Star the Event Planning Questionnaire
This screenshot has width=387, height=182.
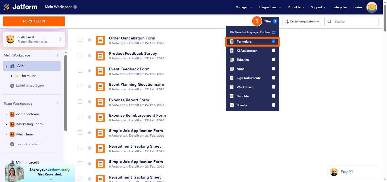pyautogui.click(x=90, y=86)
